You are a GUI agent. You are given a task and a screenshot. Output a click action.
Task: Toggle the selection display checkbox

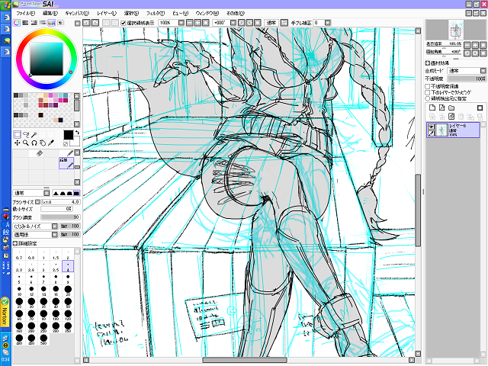tap(124, 23)
